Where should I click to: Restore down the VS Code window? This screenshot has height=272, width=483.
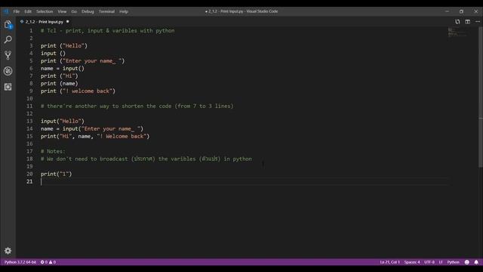tap(461, 11)
